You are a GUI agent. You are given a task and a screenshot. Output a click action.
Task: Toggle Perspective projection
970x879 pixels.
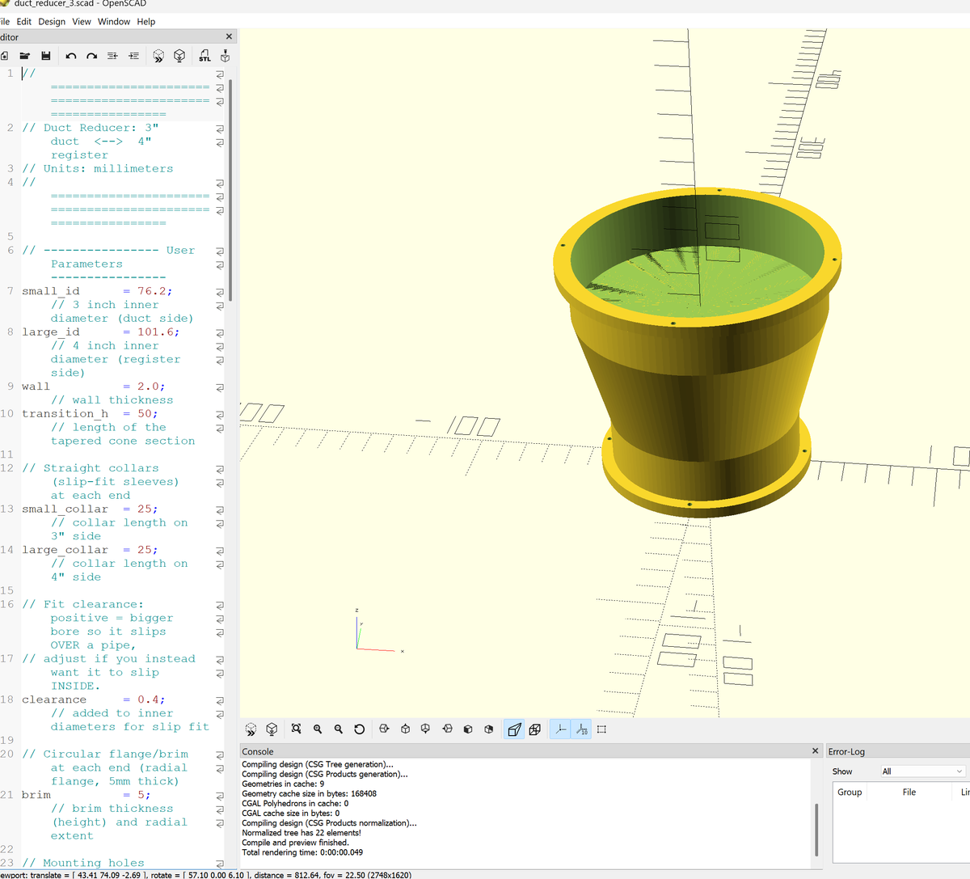(514, 729)
